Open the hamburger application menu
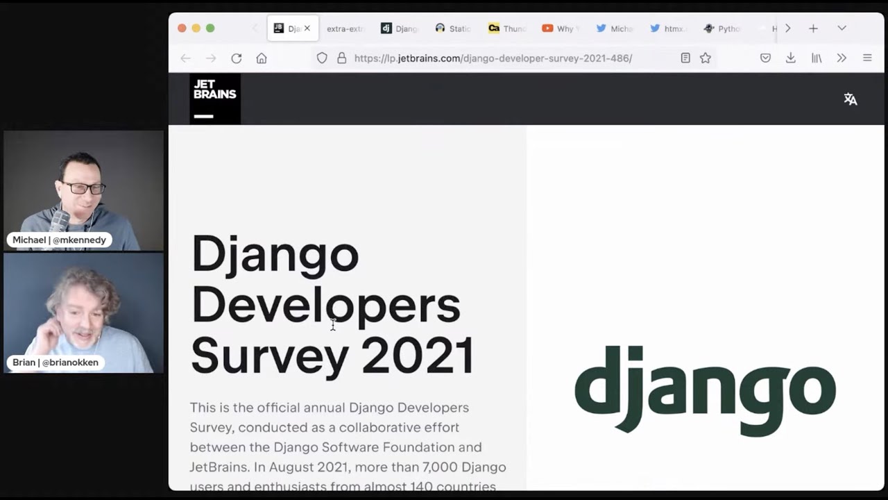This screenshot has height=500, width=888. (x=867, y=58)
